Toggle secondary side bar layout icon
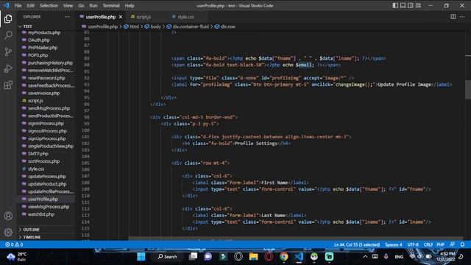The image size is (471, 265). point(411,5)
